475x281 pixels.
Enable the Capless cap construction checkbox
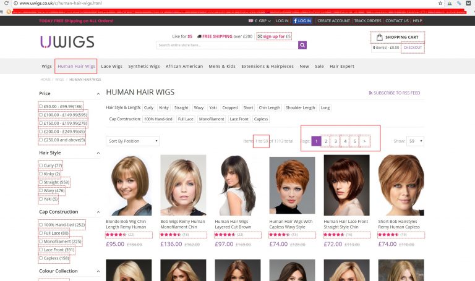pos(41,258)
